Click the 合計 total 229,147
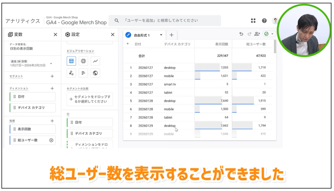The height and width of the screenshot is (191, 334). 223,56
